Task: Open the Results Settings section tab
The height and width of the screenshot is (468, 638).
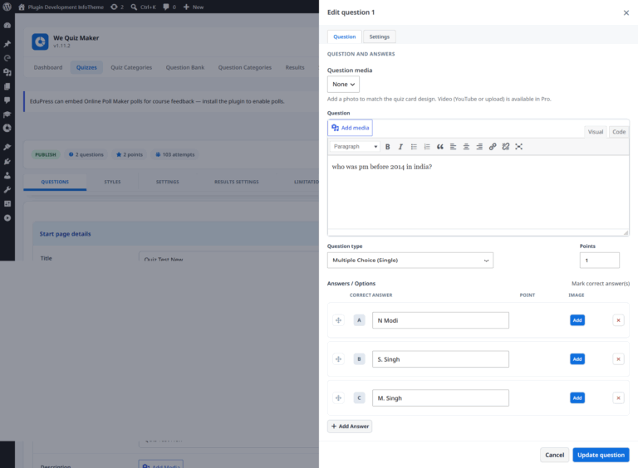Action: pos(237,182)
